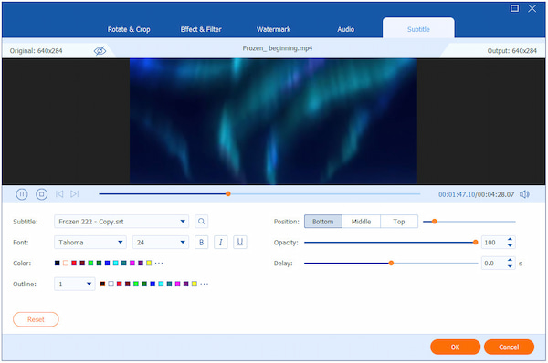
Task: Select the Subtitle tab
Action: pyautogui.click(x=418, y=29)
